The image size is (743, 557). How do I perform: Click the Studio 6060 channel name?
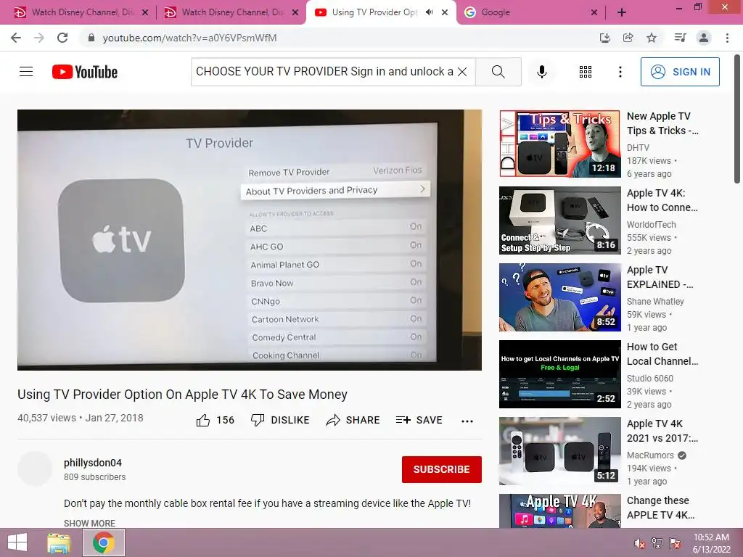pos(650,378)
